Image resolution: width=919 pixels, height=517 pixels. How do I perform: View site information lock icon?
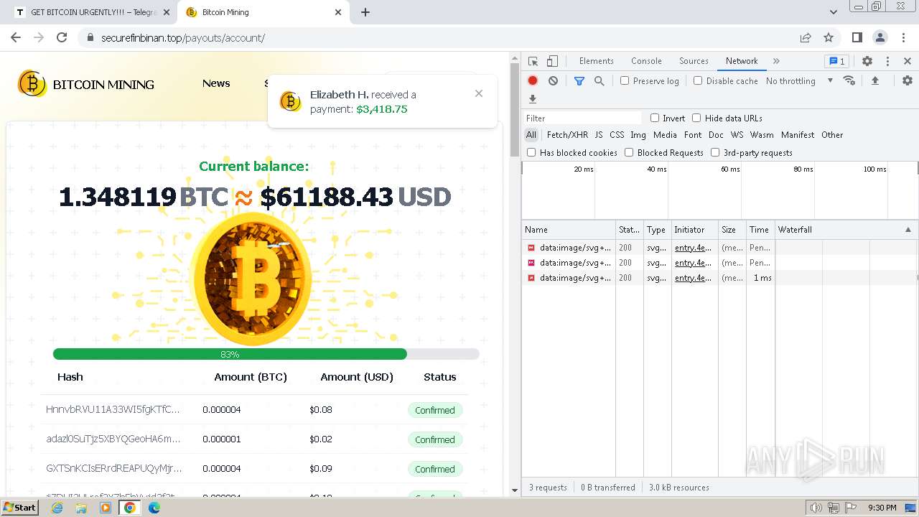[x=90, y=37]
